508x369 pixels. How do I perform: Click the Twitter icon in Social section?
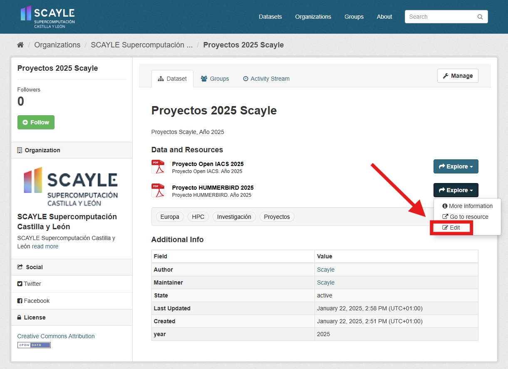pos(20,284)
